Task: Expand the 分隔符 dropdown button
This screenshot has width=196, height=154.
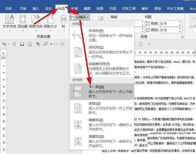Action: click(80, 17)
